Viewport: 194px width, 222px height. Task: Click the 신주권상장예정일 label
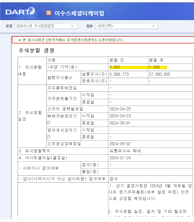tap(64, 144)
